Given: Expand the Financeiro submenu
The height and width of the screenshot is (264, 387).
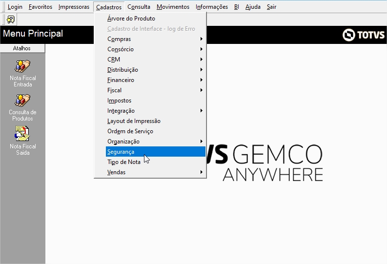Looking at the screenshot, I should tap(156, 80).
